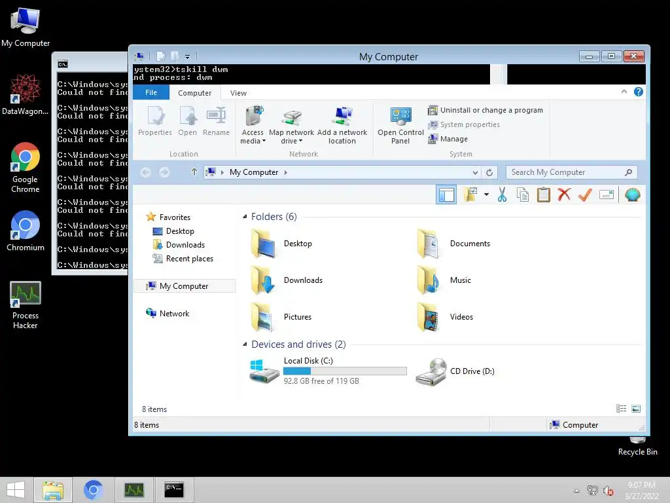
Task: Click the Up one level arrow
Action: click(x=194, y=172)
